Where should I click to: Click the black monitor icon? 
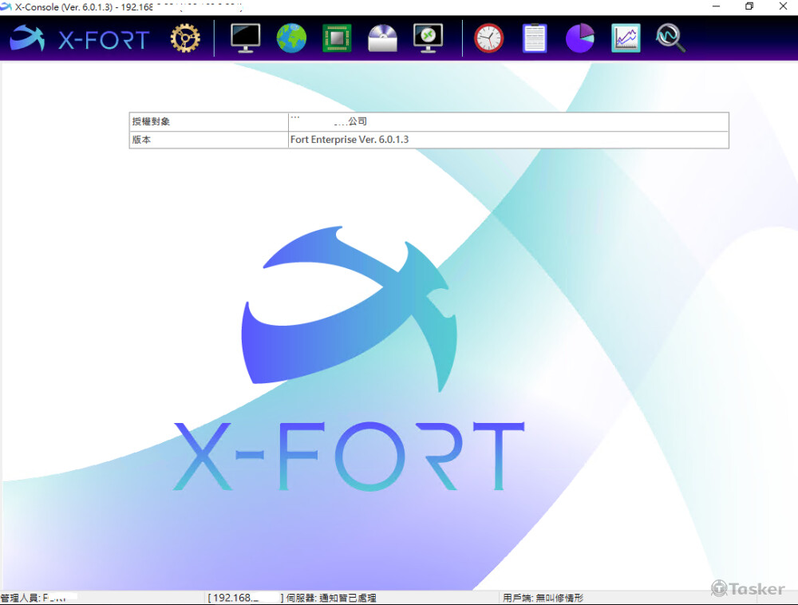(x=245, y=38)
